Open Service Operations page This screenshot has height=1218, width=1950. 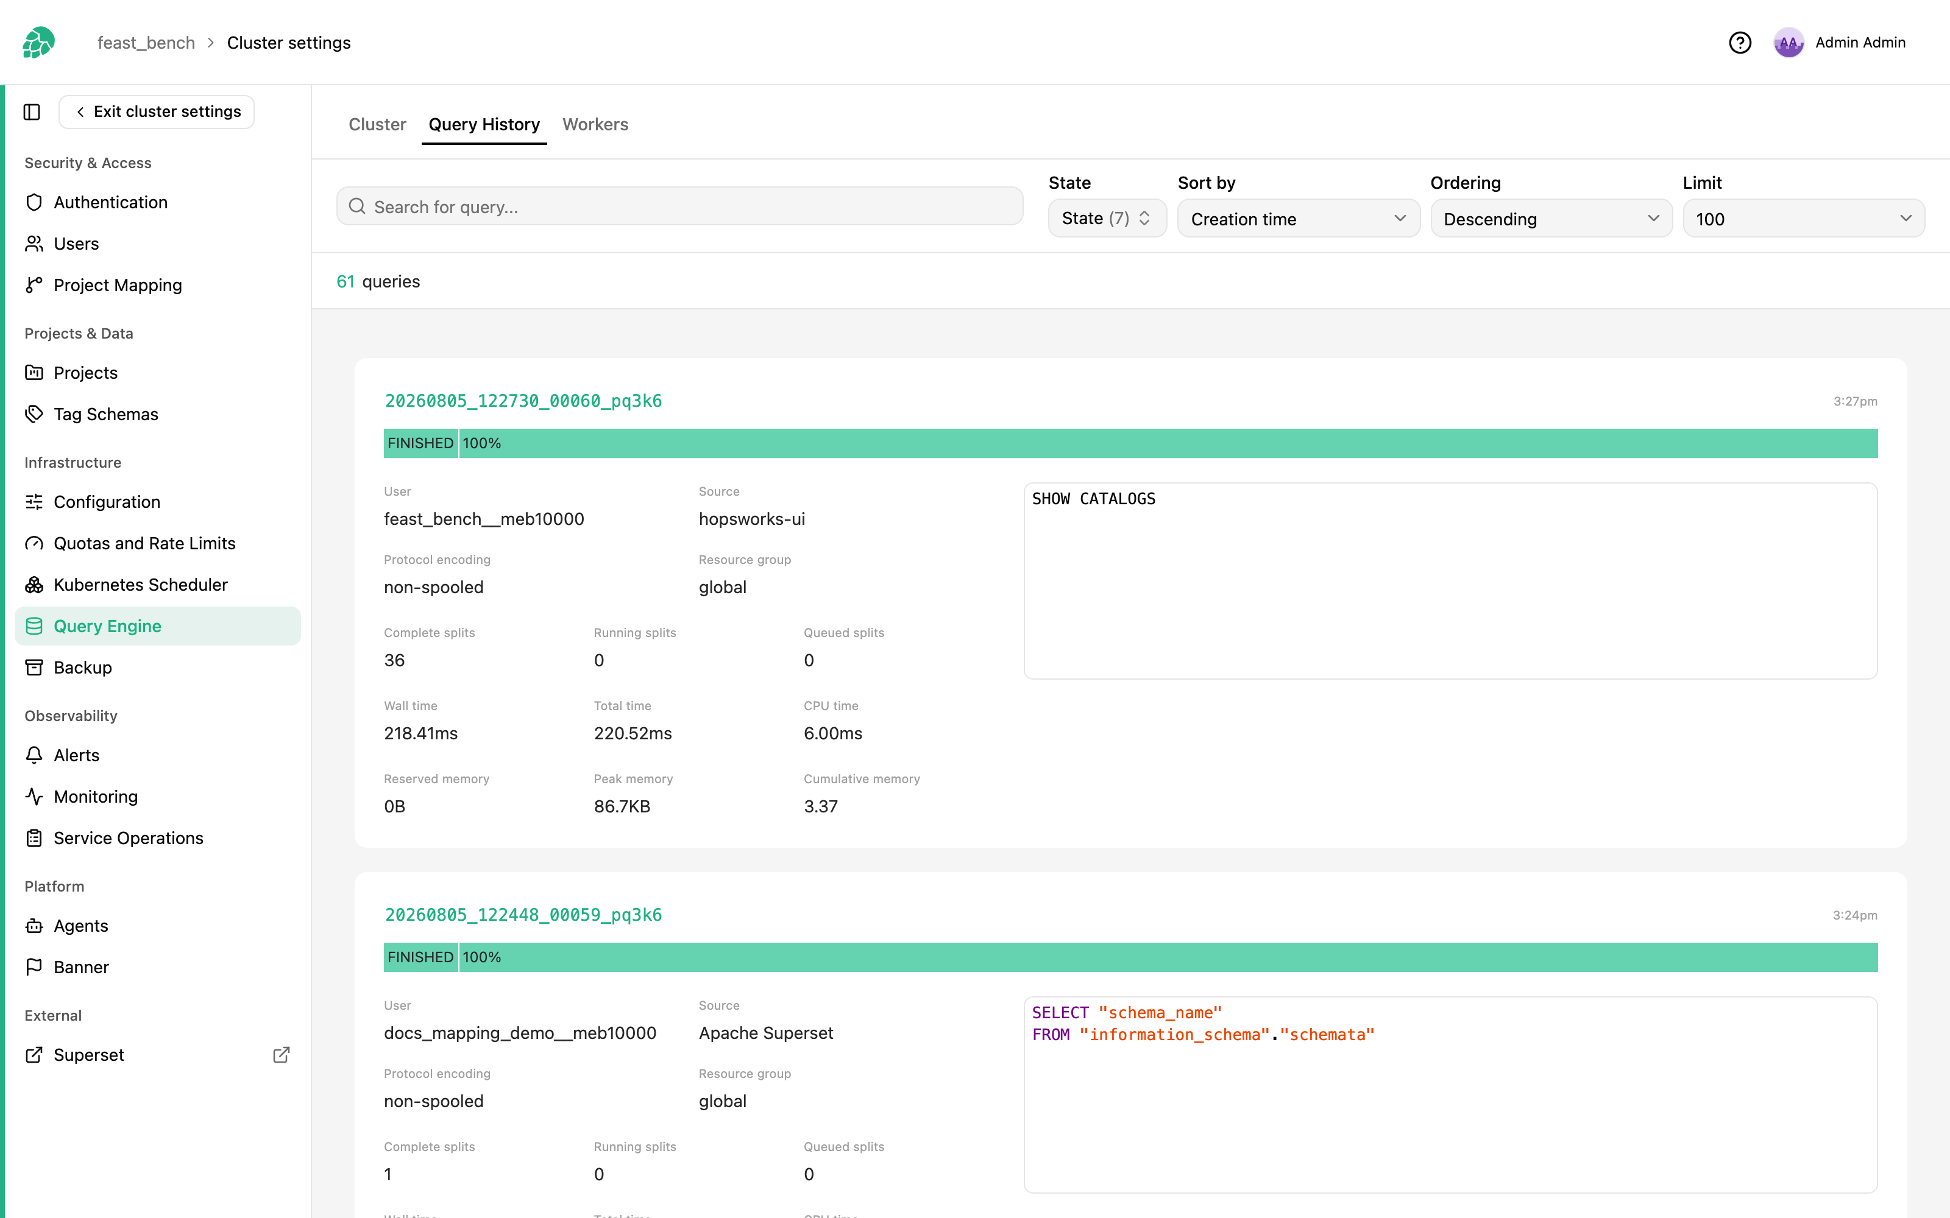(x=158, y=838)
